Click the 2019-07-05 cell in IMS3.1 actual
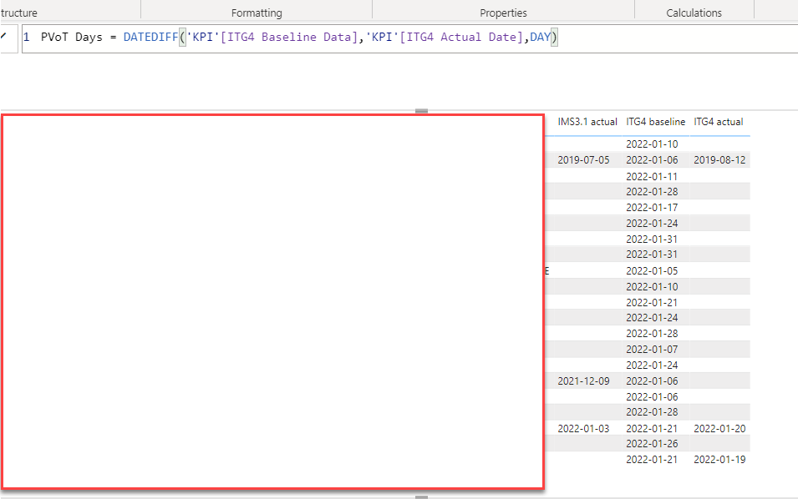This screenshot has width=798, height=499. coord(583,160)
